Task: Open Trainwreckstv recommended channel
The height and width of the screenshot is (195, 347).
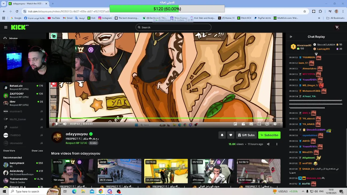Action: click(23, 180)
